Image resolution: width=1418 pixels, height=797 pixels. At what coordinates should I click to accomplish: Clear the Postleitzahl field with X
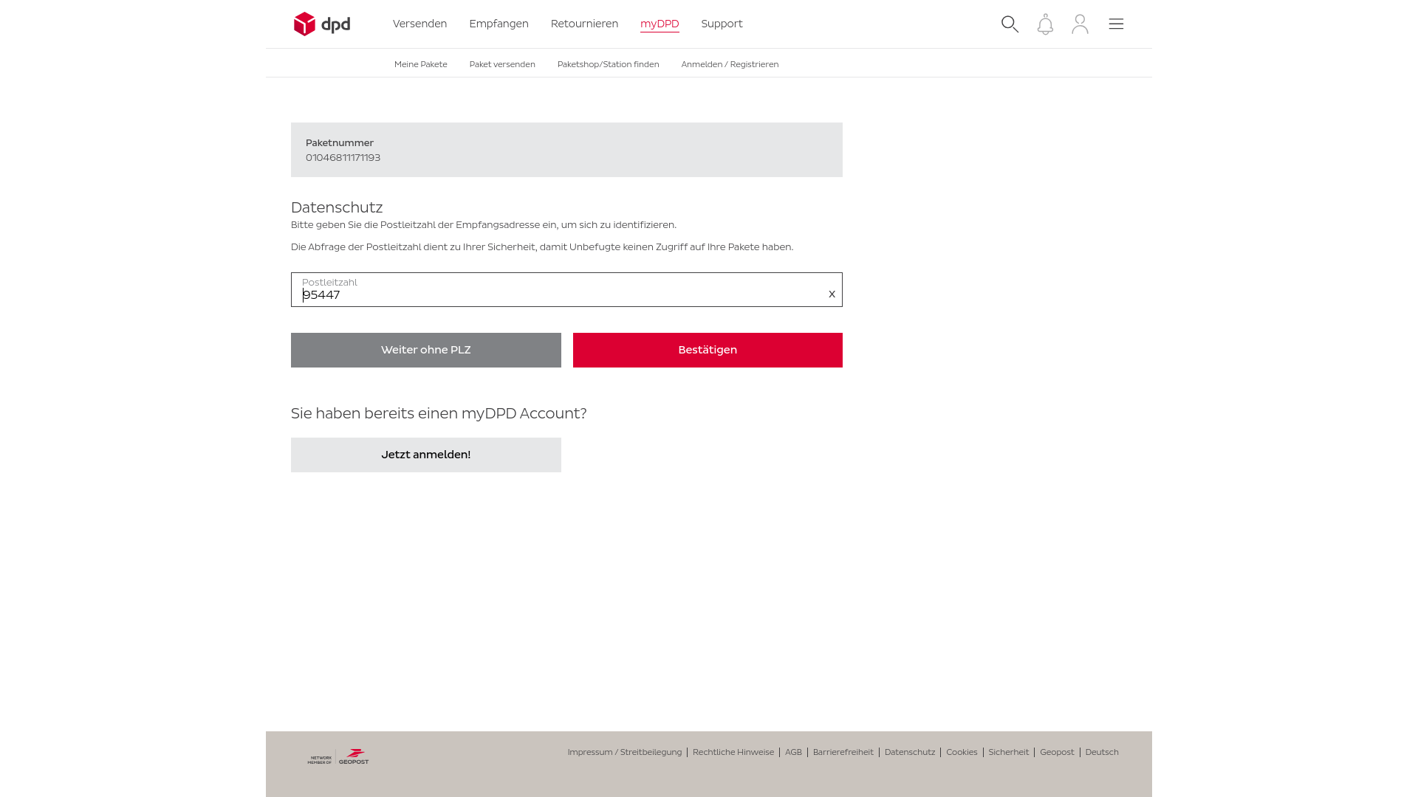832,294
